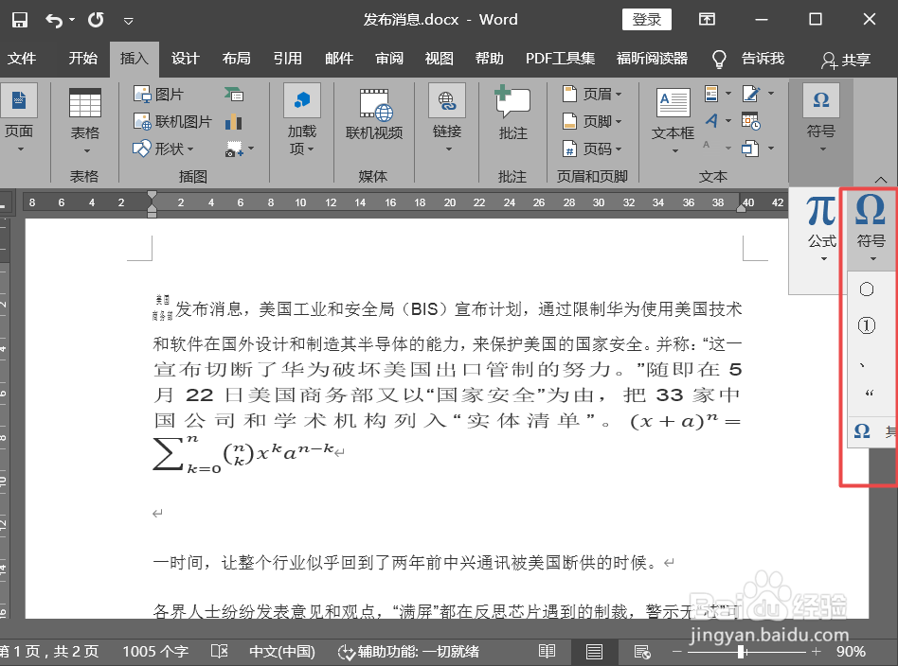The width and height of the screenshot is (898, 666).
Task: Switch to the 开始 tab
Action: (83, 59)
